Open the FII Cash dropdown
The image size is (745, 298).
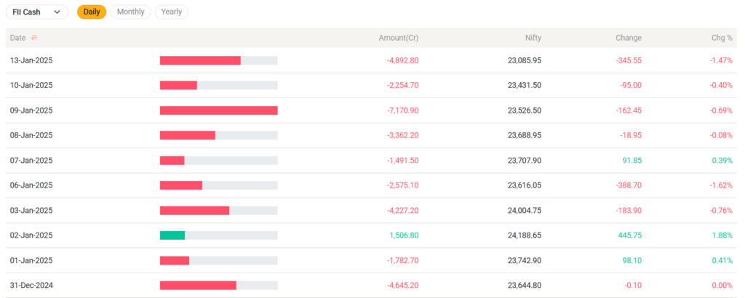pos(36,12)
